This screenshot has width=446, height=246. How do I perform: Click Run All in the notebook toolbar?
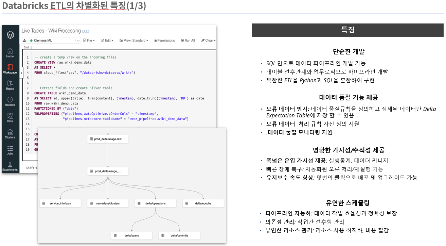coord(188,40)
